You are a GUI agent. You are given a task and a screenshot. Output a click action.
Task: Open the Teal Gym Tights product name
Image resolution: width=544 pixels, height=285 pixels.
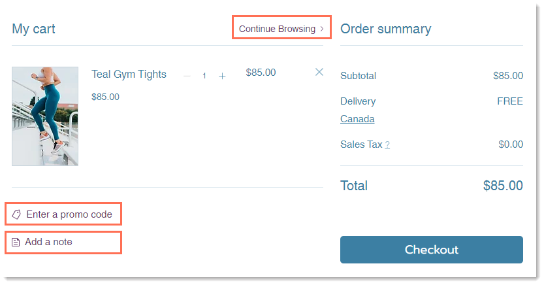click(x=129, y=75)
